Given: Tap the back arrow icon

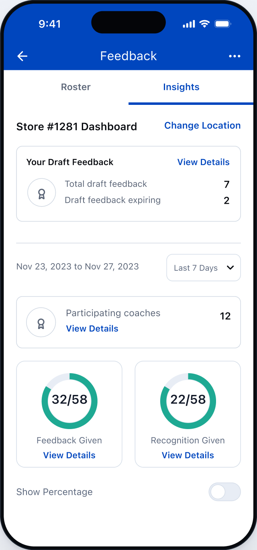Looking at the screenshot, I should [x=22, y=56].
